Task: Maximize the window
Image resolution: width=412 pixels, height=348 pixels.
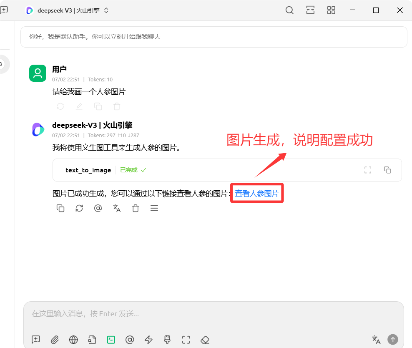Action: pyautogui.click(x=376, y=10)
